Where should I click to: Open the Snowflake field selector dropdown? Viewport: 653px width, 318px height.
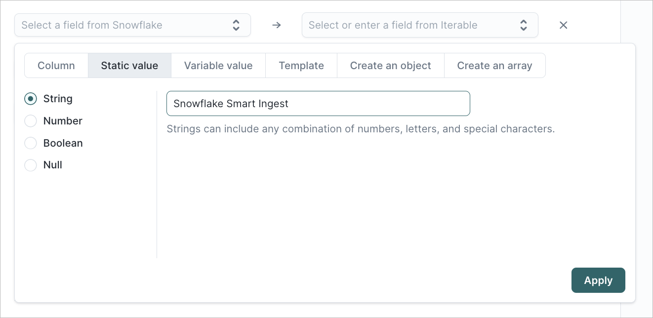pyautogui.click(x=132, y=25)
